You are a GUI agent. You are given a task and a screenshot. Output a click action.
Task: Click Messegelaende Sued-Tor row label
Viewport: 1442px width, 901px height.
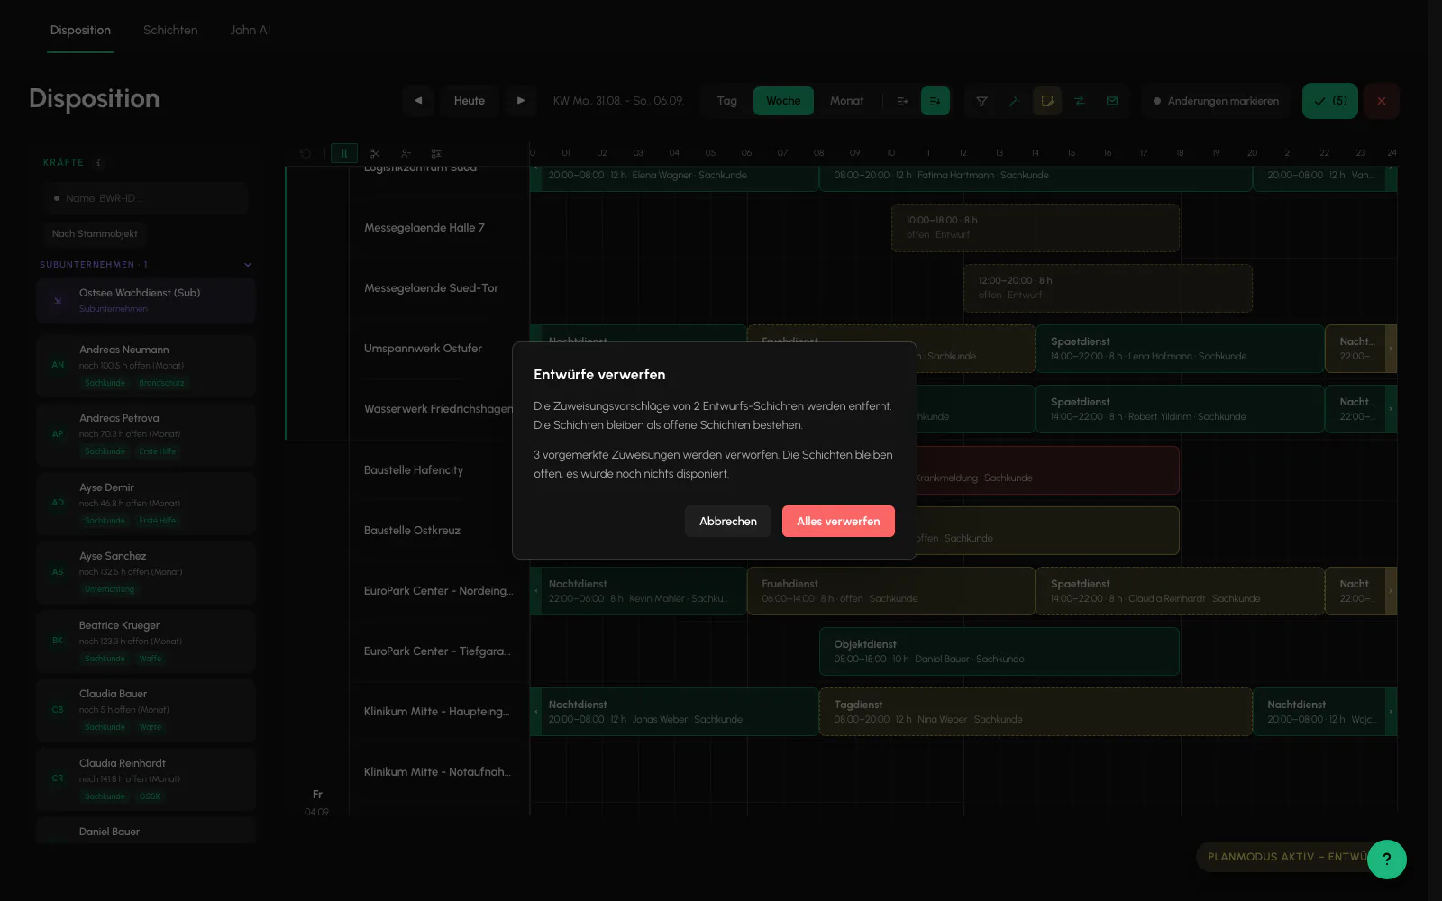(x=431, y=288)
